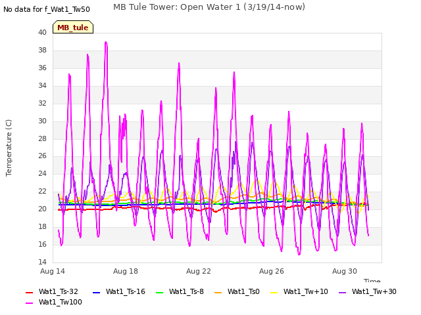Click the Aug 18 x-axis label
This screenshot has height=315, width=421.
[x=126, y=271]
